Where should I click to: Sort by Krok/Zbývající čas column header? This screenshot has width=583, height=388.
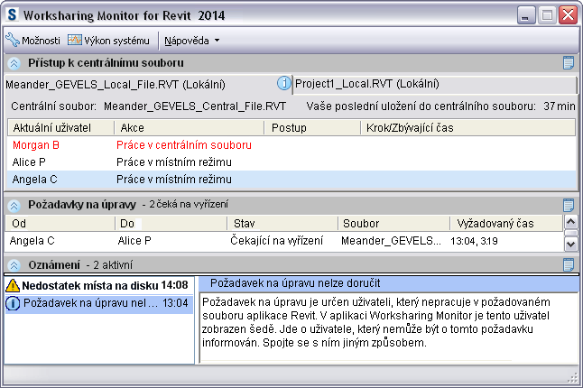click(x=468, y=128)
